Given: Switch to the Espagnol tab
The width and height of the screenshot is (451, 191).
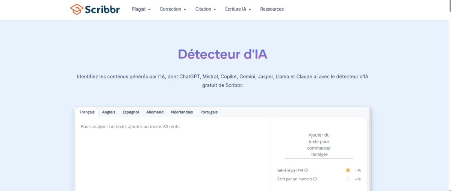Looking at the screenshot, I should click(x=131, y=112).
